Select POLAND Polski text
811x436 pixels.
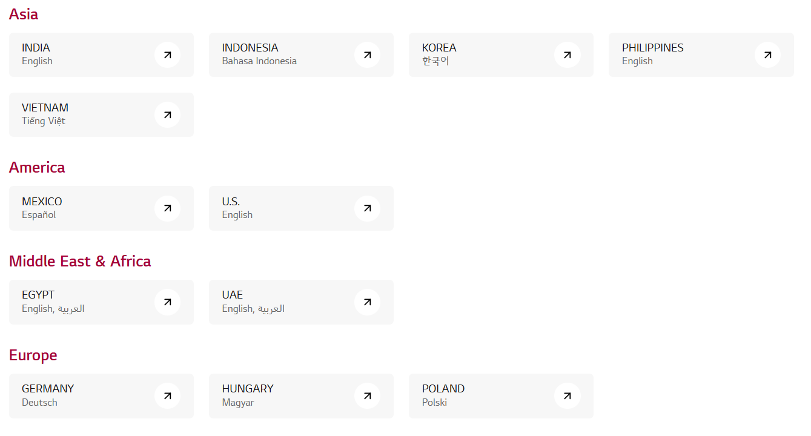pyautogui.click(x=434, y=403)
